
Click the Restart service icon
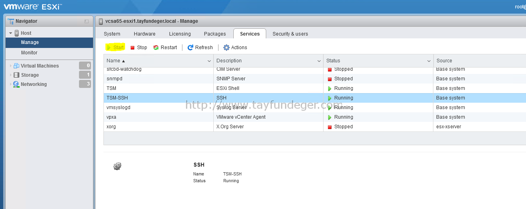(156, 48)
